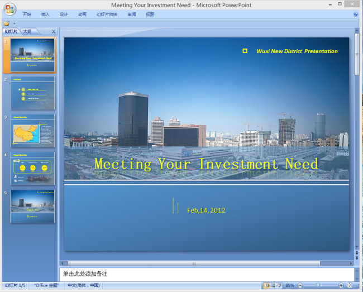
Task: Select slide 3 map thumbnail
Action: click(32, 131)
